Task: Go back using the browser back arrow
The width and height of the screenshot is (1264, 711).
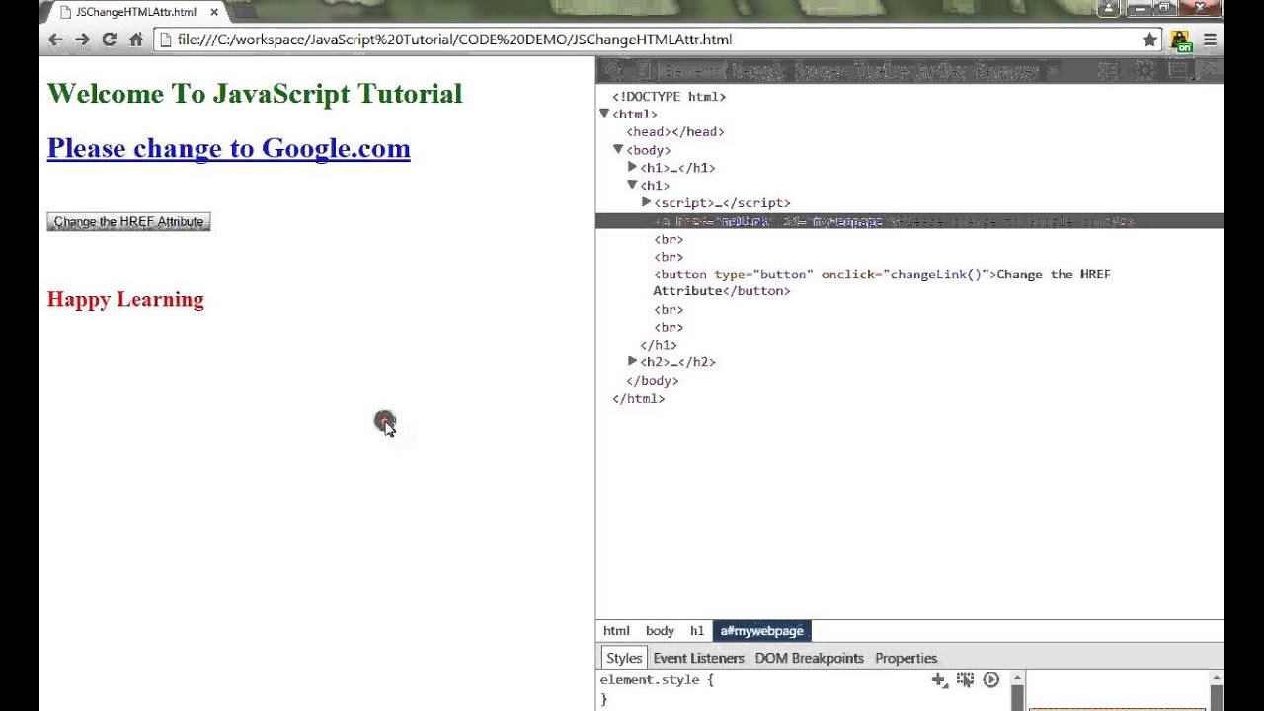Action: [55, 39]
